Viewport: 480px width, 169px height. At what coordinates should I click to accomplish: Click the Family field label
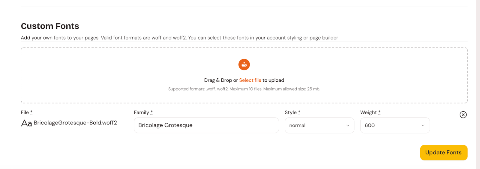pyautogui.click(x=141, y=112)
